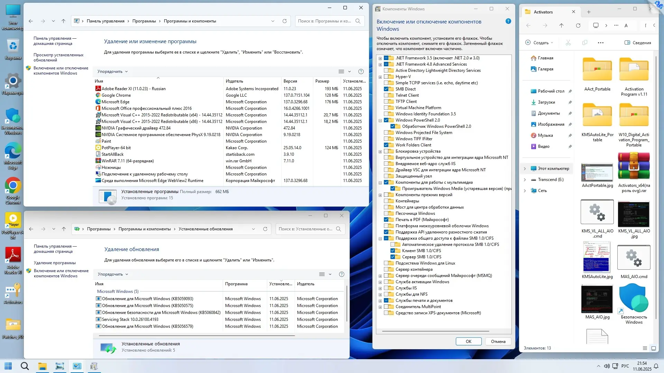Expand Этот компьютер in Explorer navigation
The image size is (664, 373).
525,169
